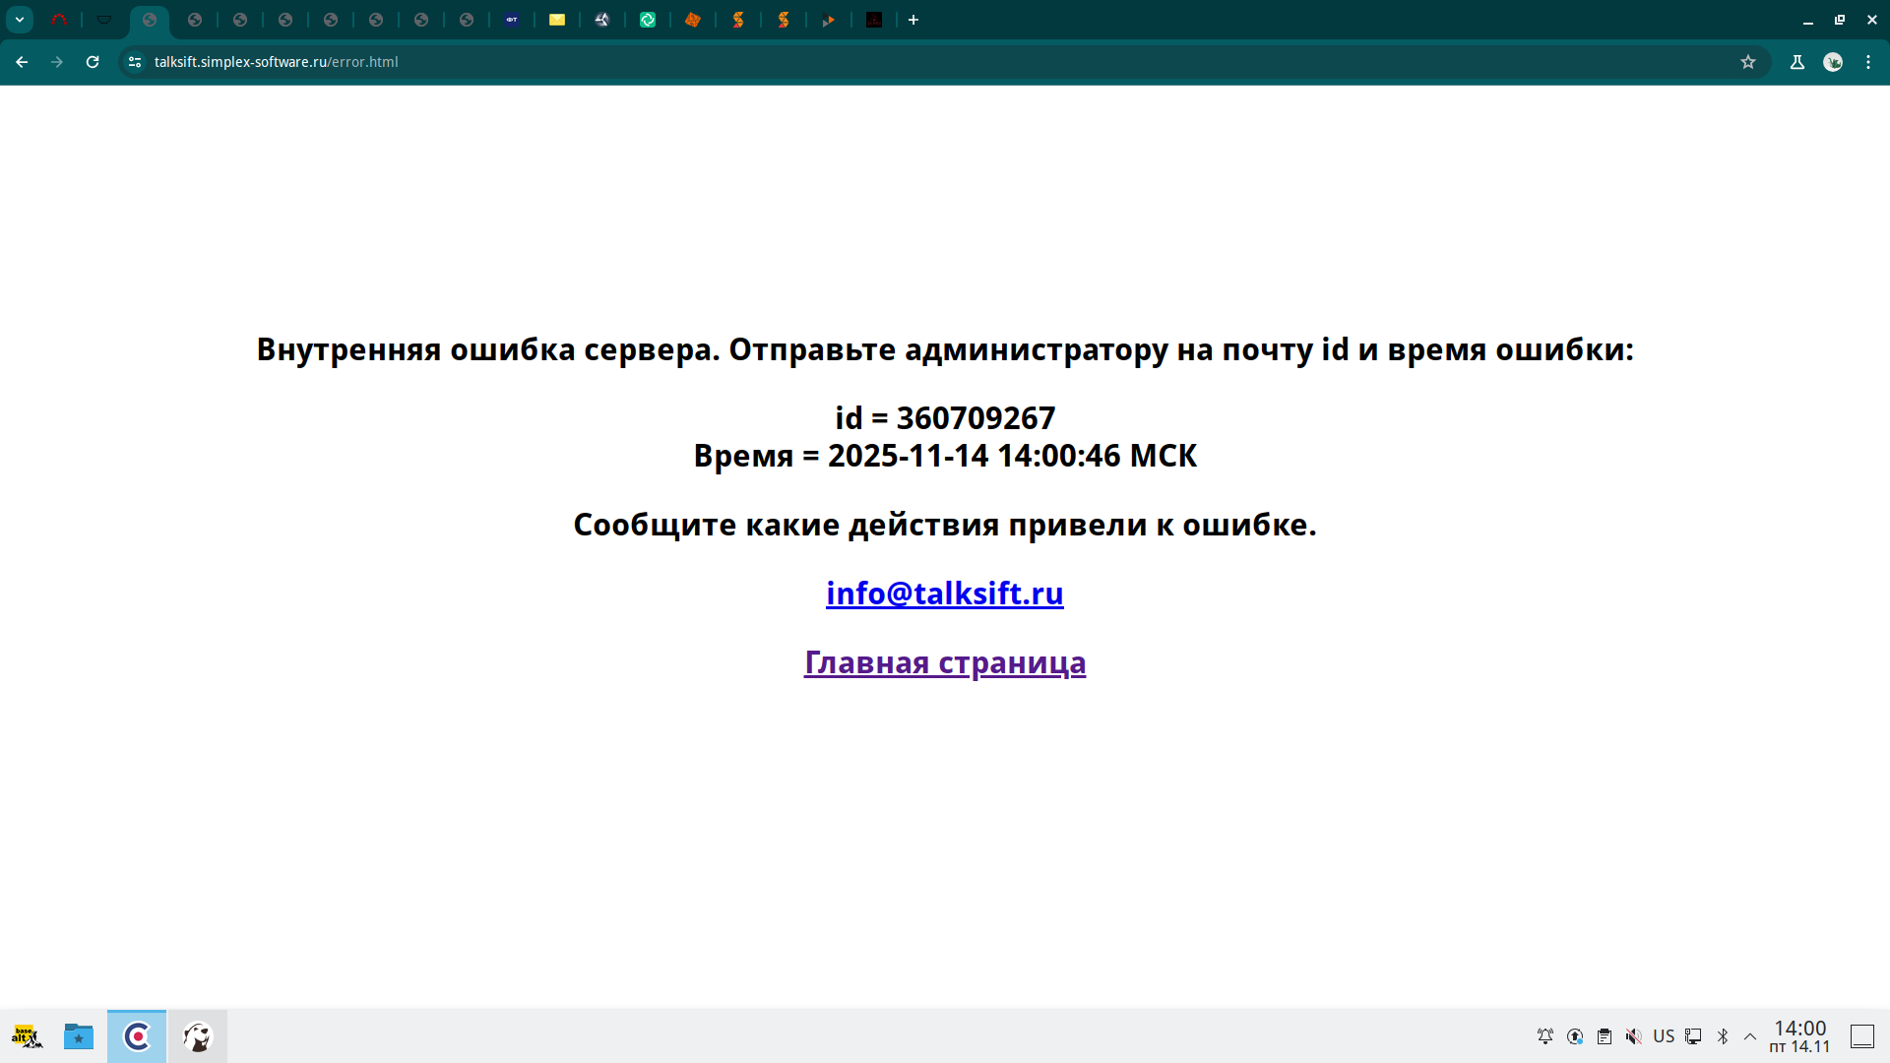Bookmark this page with the star icon
1890x1063 pixels.
pos(1748,62)
